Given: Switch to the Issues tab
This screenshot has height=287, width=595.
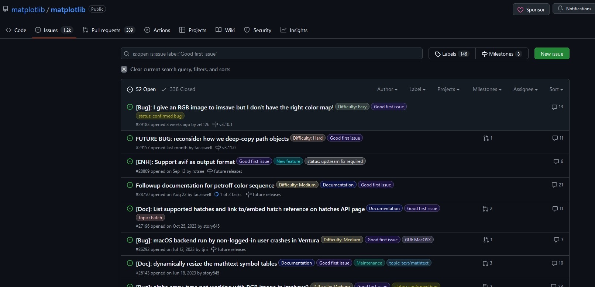Looking at the screenshot, I should 54,30.
